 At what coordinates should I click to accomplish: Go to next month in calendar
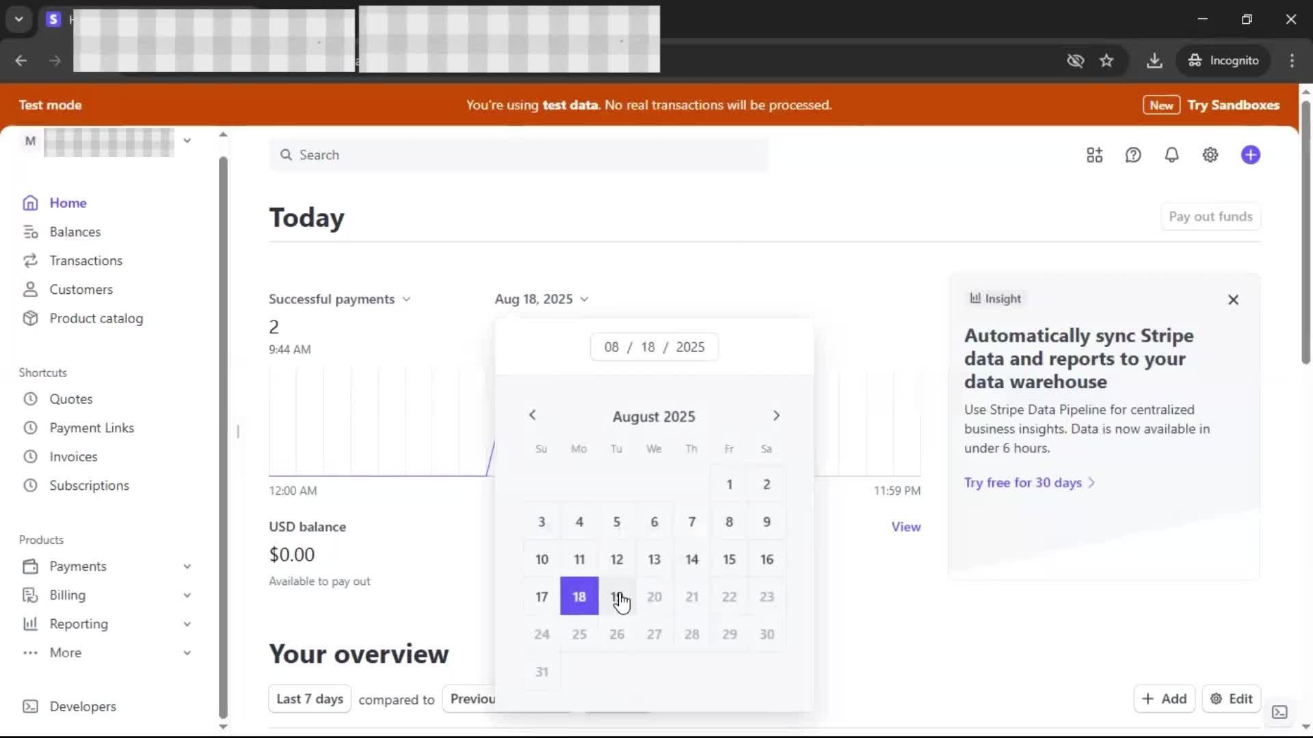[x=776, y=415]
